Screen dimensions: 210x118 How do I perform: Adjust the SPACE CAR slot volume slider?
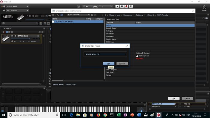pos(20,39)
